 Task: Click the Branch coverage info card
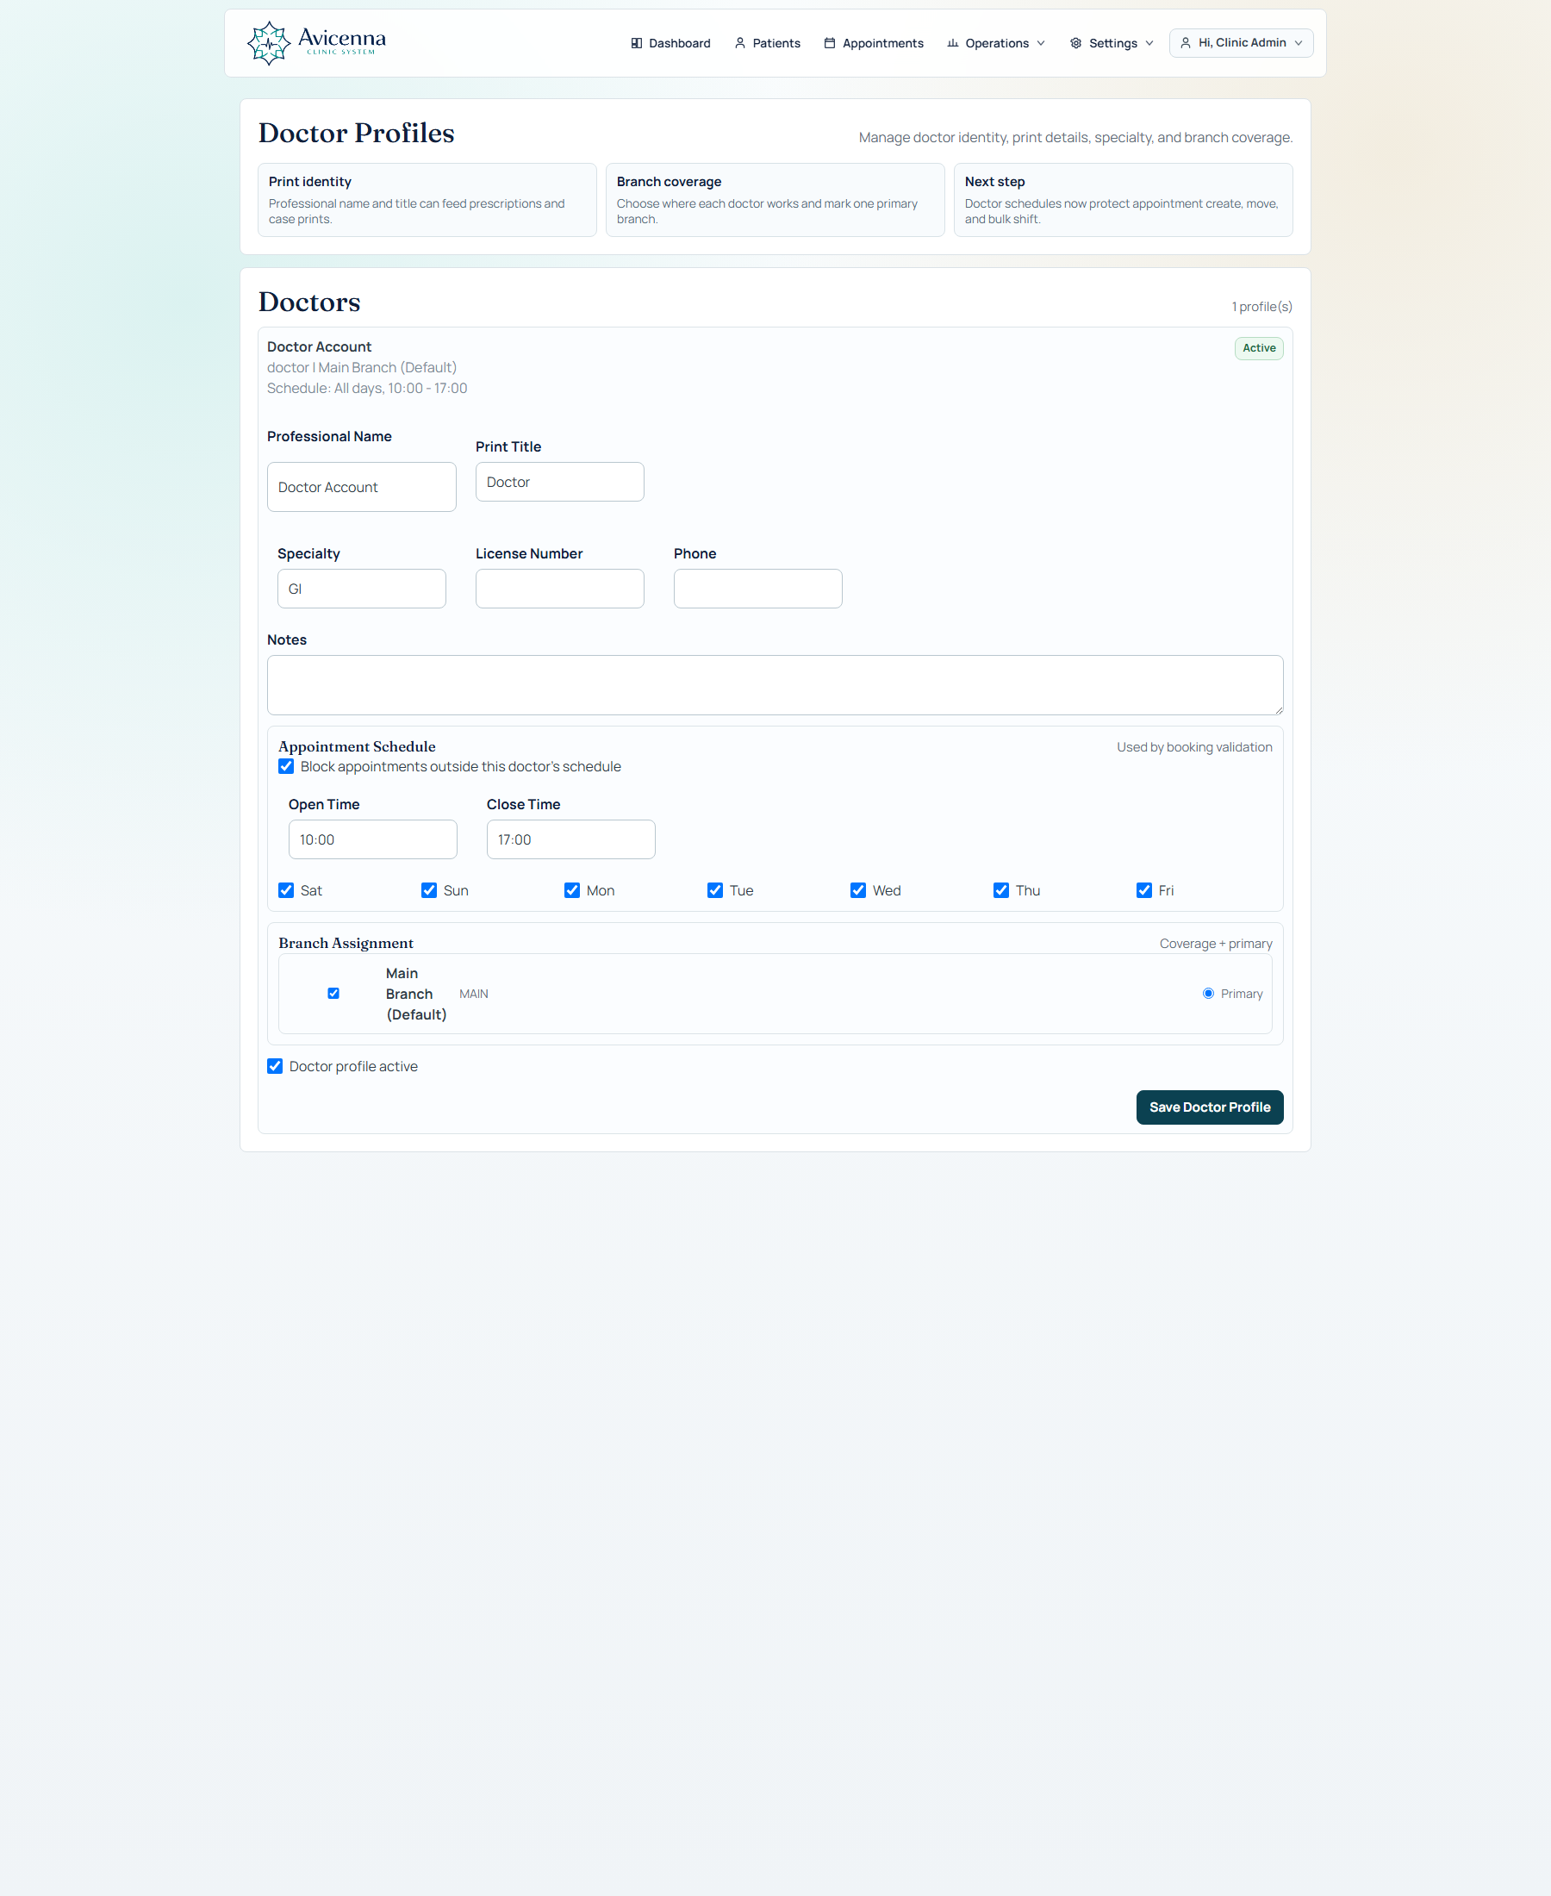coord(775,200)
